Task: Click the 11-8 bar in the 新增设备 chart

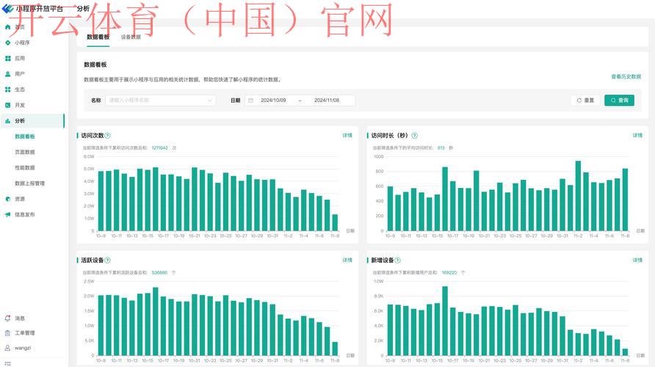Action: click(x=625, y=352)
